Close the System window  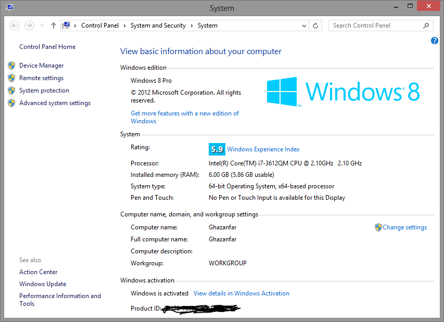[429, 6]
